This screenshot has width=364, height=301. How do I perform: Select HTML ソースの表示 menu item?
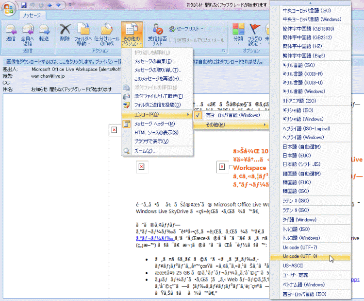(156, 133)
